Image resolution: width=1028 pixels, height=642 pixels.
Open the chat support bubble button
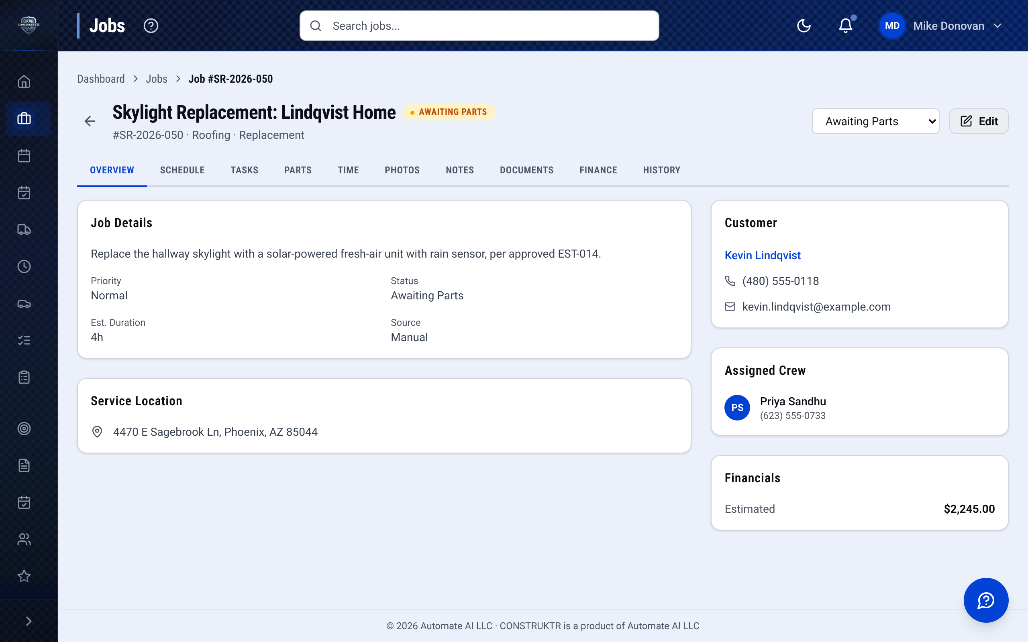click(986, 600)
